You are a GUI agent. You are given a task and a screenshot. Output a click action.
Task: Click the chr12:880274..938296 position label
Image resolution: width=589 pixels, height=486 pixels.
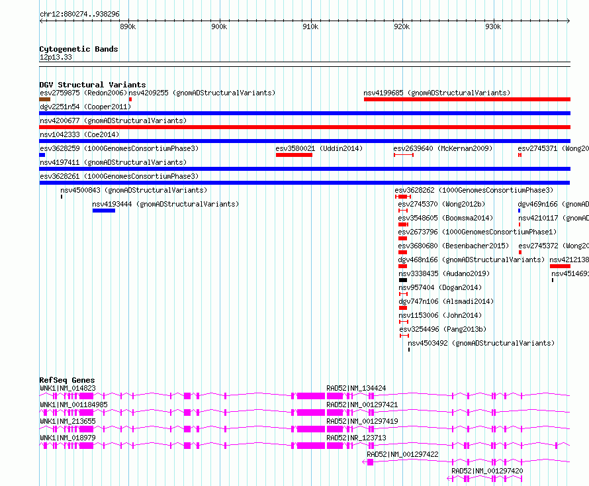coord(79,15)
